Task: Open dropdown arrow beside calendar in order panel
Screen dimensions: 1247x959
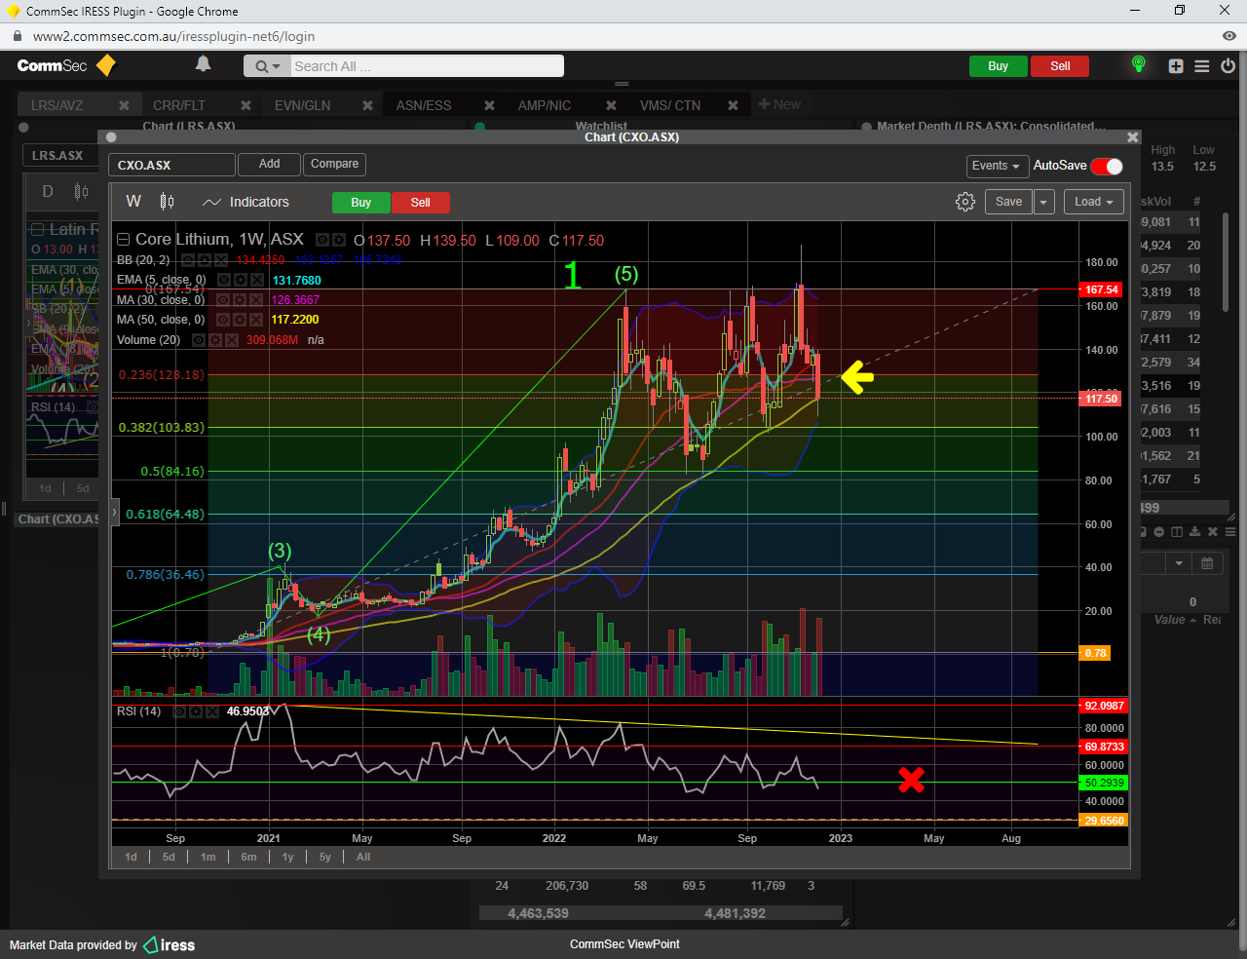Action: point(1180,563)
